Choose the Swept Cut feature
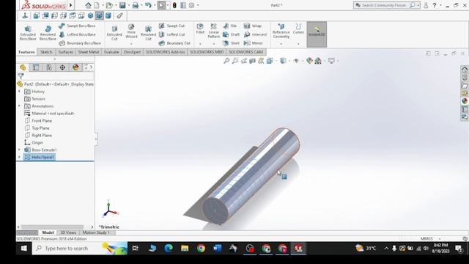The width and height of the screenshot is (469, 264). tap(171, 26)
